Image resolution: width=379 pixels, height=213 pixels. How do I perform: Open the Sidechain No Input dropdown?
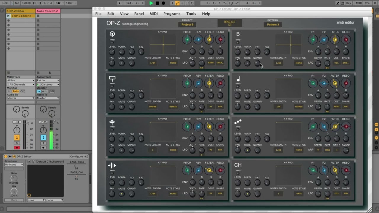tap(14, 164)
